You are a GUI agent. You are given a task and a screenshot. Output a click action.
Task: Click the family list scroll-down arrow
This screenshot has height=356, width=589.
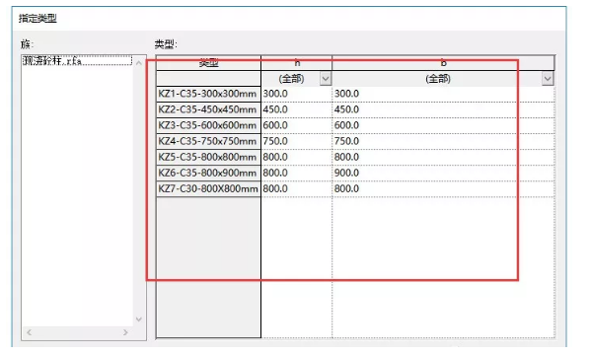click(139, 320)
